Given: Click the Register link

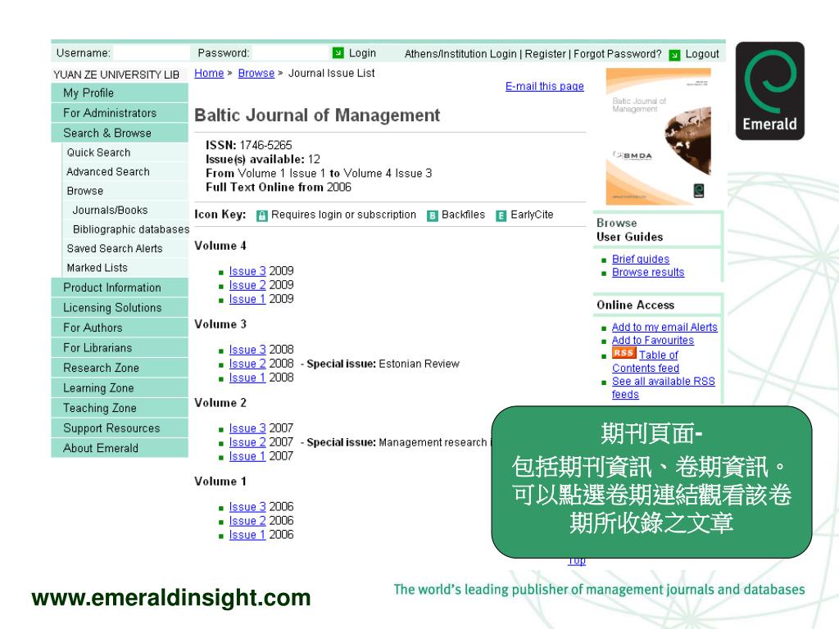Looking at the screenshot, I should point(545,54).
